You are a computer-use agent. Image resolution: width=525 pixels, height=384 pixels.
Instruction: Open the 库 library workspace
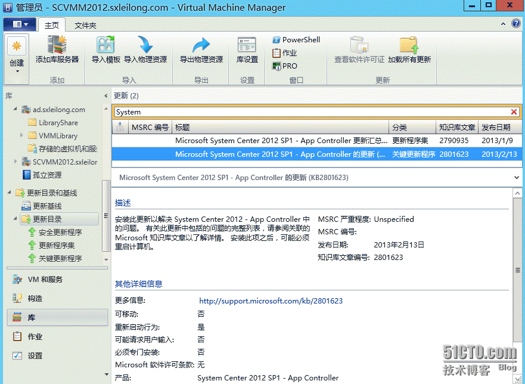[x=57, y=317]
